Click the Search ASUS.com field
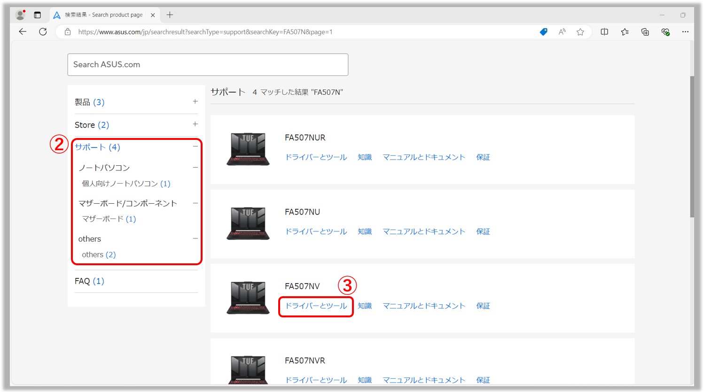Screen dimensions: 704x392 coord(208,64)
